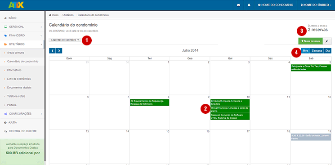Open NOME DO SÍNDICO user dropdown
Viewport: 335px width, 165px height.
(x=316, y=5)
